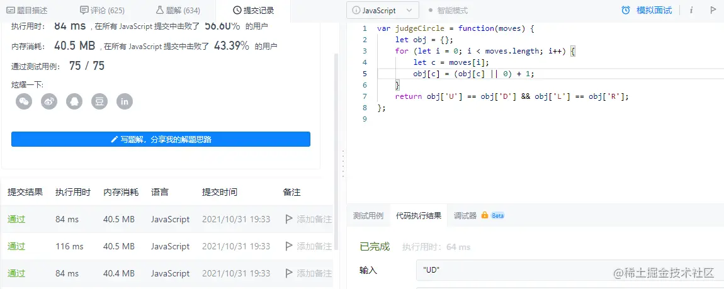Select the 代码执行结果 tab

[x=419, y=215]
